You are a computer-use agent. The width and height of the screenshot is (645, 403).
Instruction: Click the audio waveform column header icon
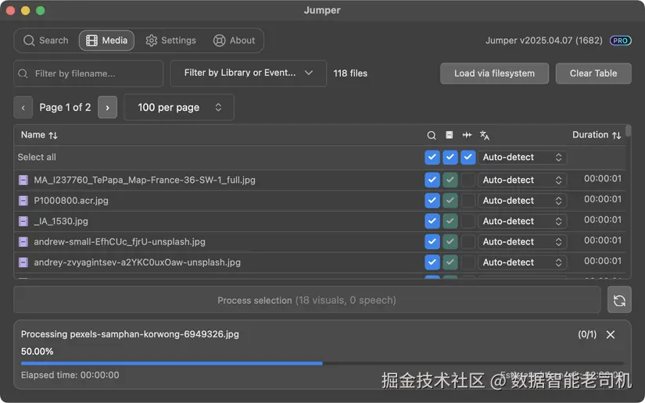click(467, 135)
